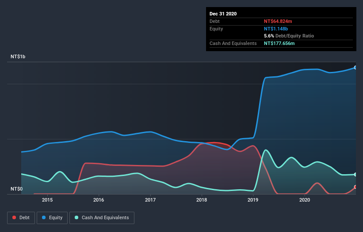Click the red Debt legend dot

point(14,217)
